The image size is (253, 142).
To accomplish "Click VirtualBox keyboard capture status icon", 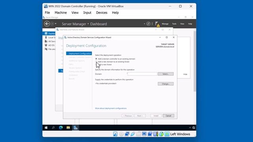I will click(x=167, y=134).
